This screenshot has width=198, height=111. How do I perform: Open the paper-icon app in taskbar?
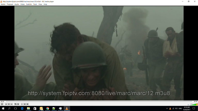(60, 108)
